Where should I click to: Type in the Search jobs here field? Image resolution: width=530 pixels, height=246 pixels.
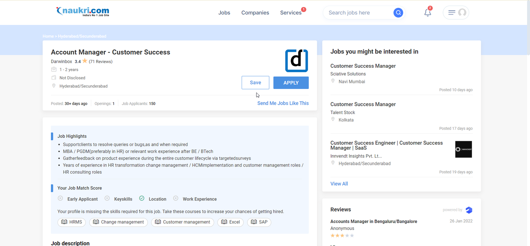[x=357, y=13]
